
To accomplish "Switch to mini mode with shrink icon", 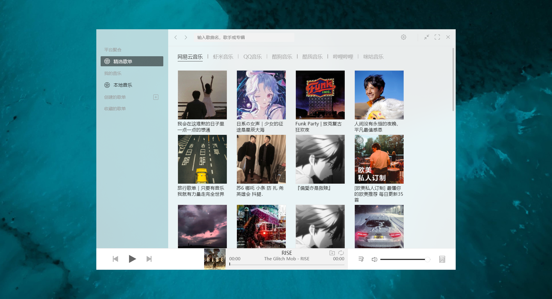I will [427, 37].
